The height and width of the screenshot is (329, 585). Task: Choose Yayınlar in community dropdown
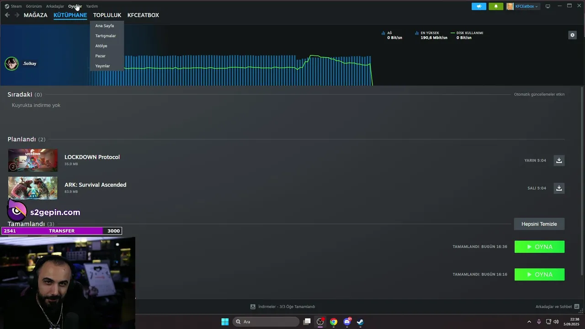(107, 66)
